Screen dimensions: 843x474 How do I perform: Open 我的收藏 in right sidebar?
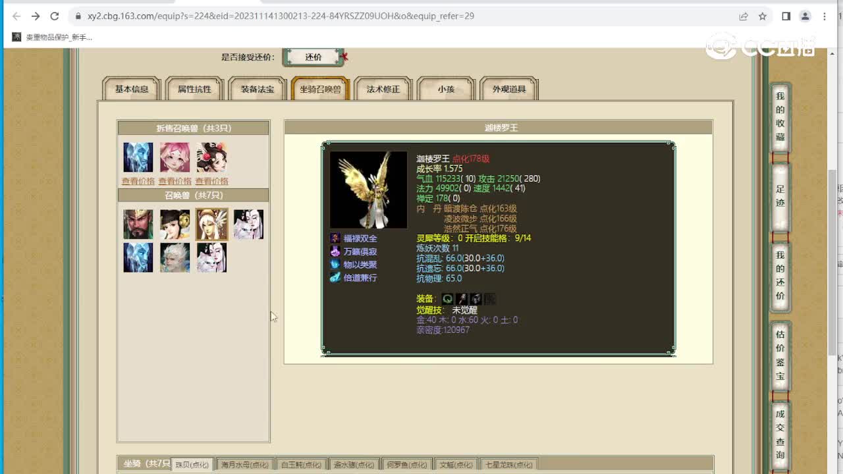pos(780,117)
